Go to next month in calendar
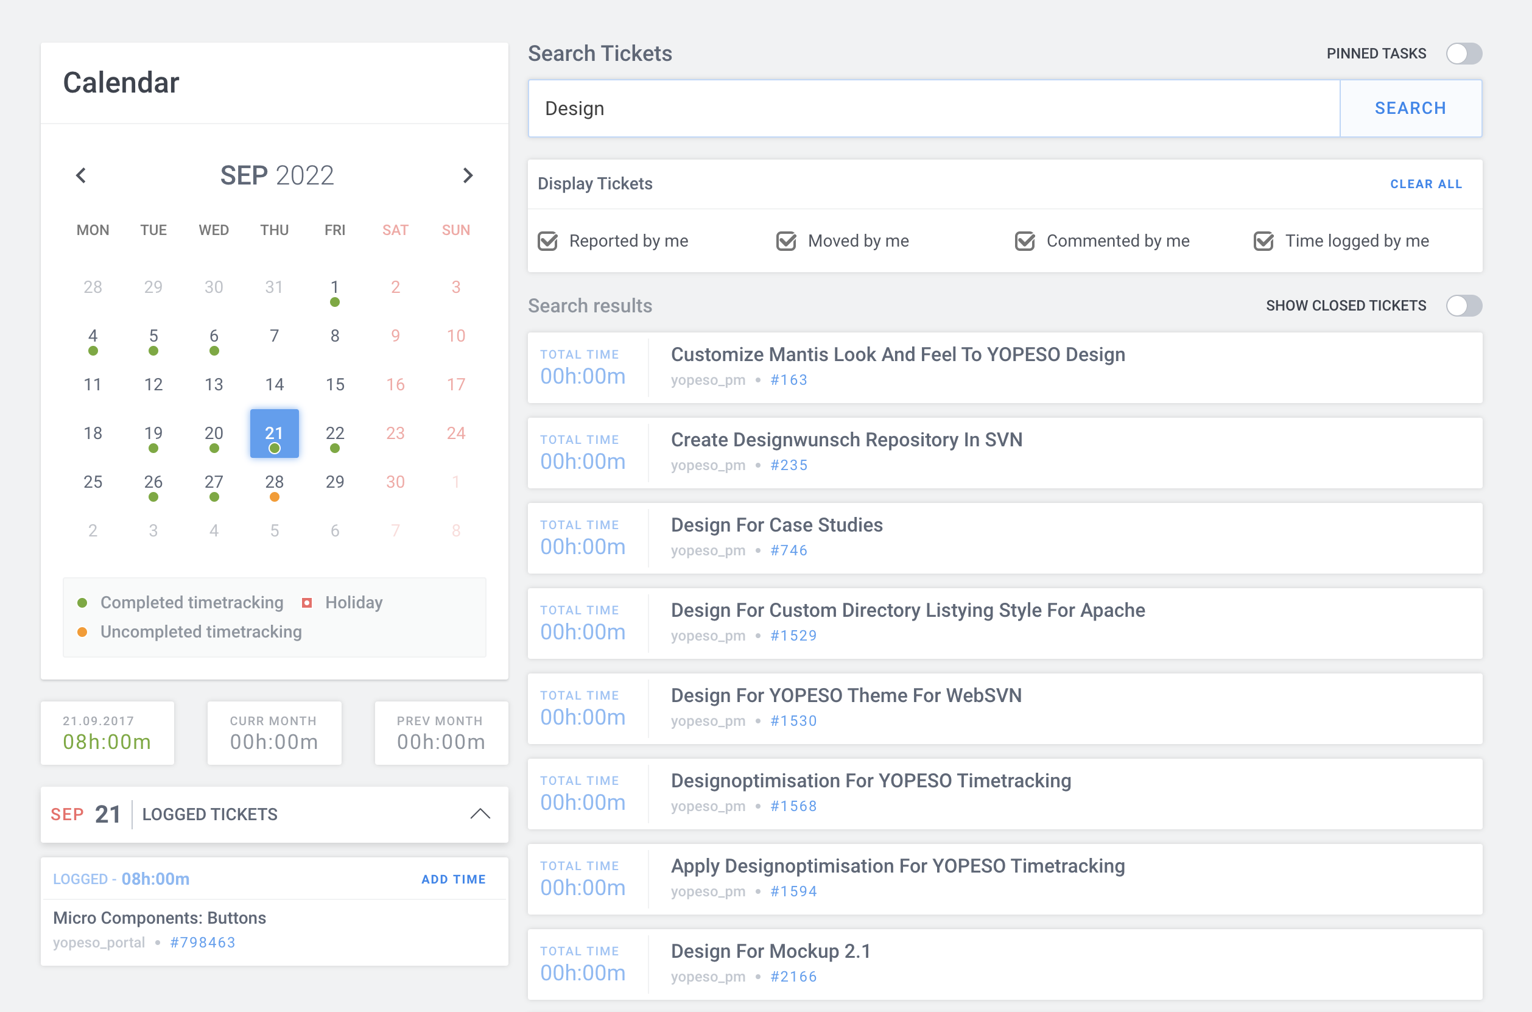This screenshot has width=1532, height=1012. [468, 175]
